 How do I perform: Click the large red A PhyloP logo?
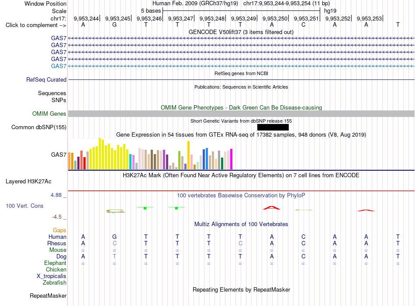[x=272, y=208]
